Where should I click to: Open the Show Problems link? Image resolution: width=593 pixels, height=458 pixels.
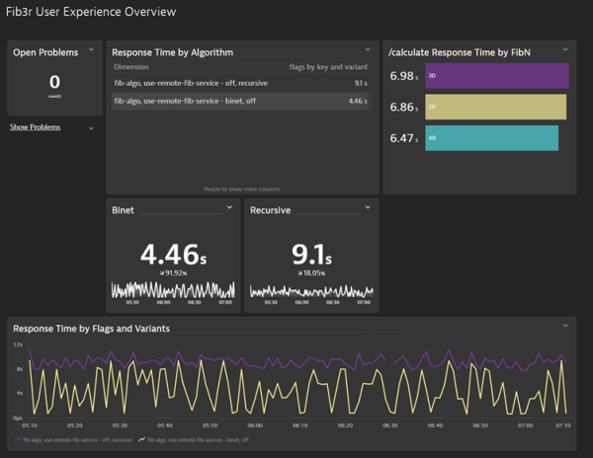coord(36,127)
